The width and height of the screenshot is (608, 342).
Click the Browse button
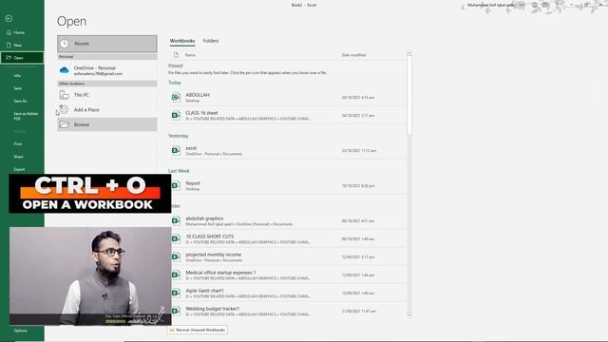(107, 124)
